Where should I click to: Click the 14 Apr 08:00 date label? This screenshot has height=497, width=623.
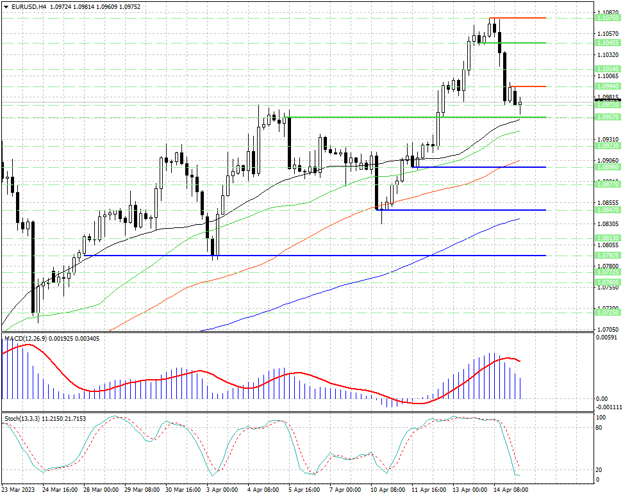point(511,490)
